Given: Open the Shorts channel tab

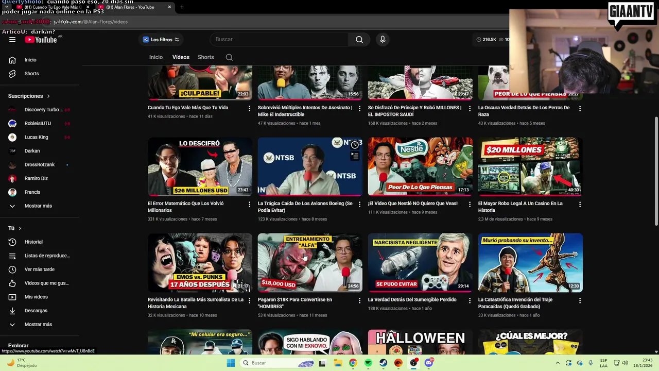Looking at the screenshot, I should click(206, 57).
